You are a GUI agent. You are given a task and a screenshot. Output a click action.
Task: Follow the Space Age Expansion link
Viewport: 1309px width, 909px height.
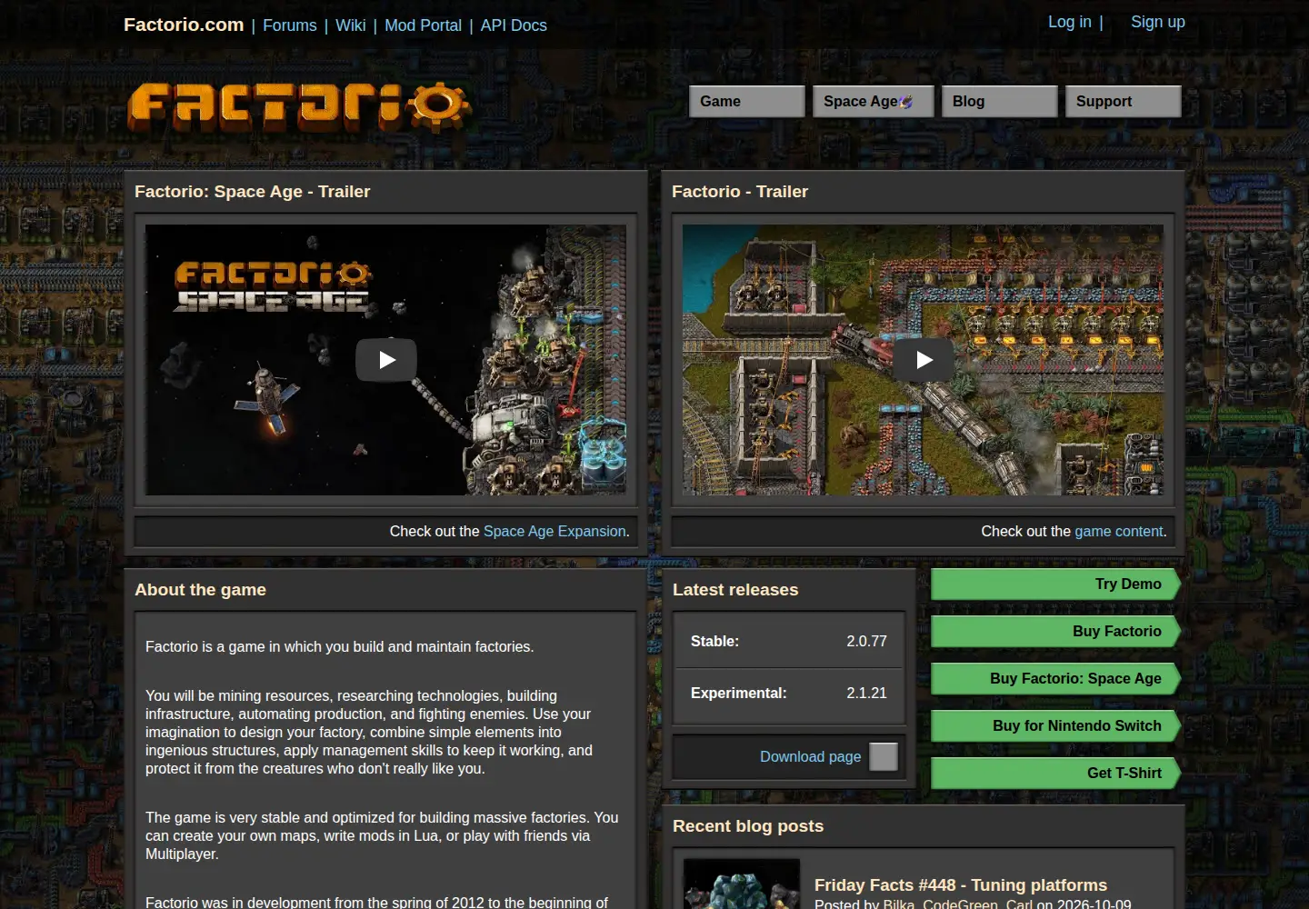[x=555, y=531]
